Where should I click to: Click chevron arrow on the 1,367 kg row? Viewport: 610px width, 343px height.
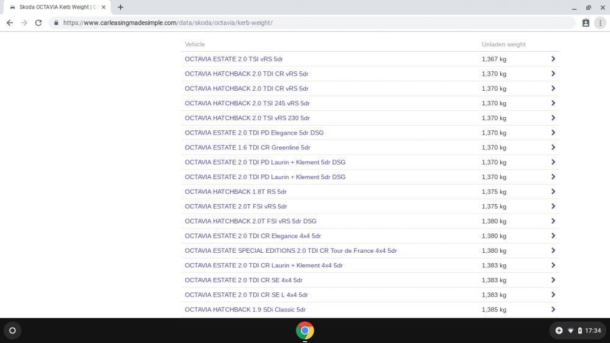coord(553,59)
